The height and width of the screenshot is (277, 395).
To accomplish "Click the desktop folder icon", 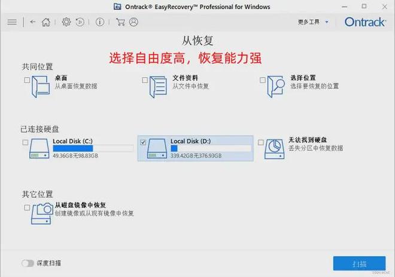I will click(x=41, y=87).
